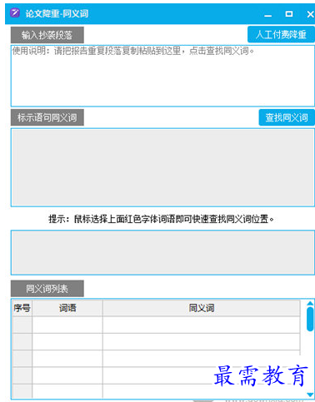
Task: Select the 词语 column header
Action: tap(67, 308)
